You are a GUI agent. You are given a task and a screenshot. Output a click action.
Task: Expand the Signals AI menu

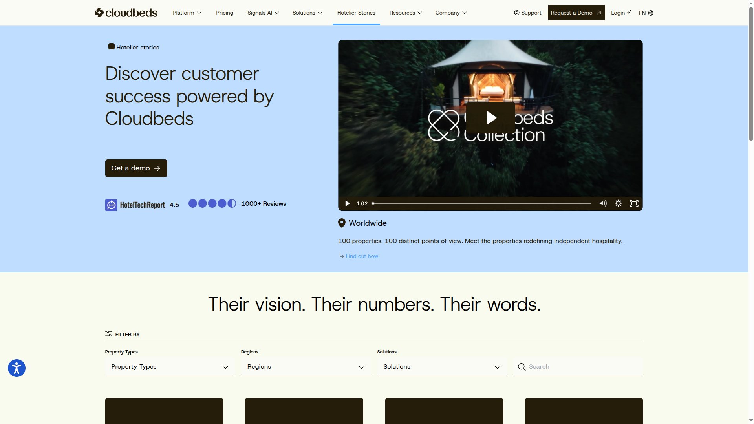[262, 12]
